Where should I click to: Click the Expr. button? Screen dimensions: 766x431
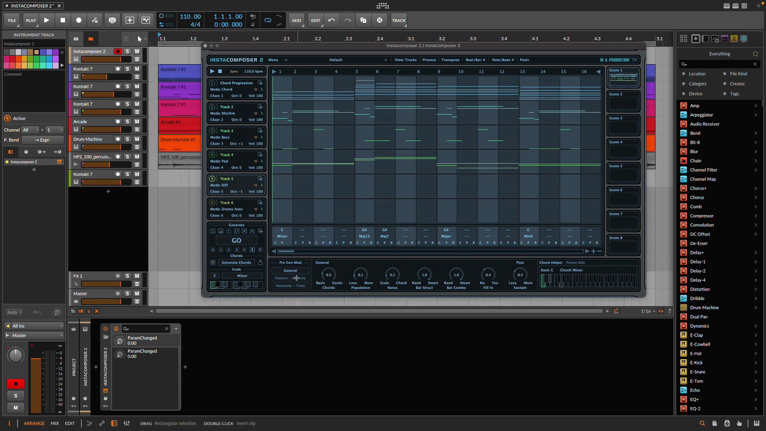point(43,140)
